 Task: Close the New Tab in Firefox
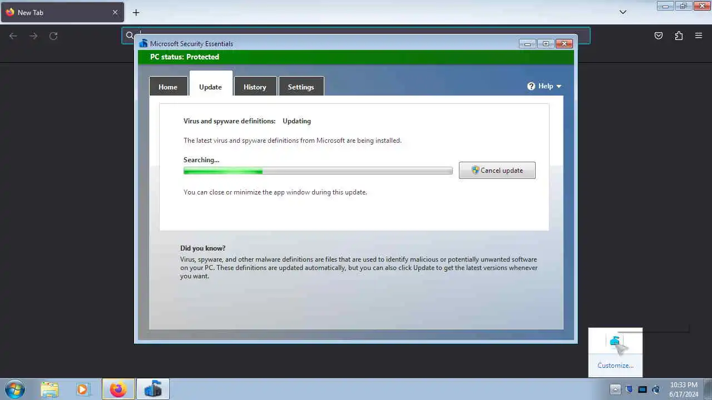click(x=115, y=12)
